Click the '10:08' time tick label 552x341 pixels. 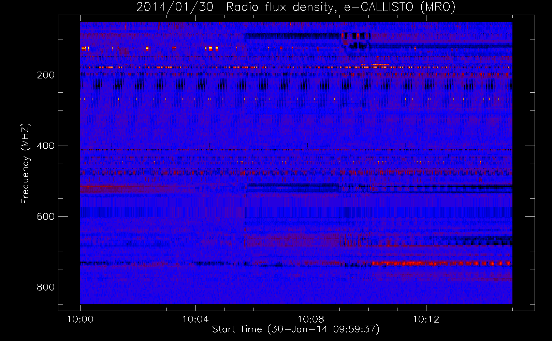[311, 320]
